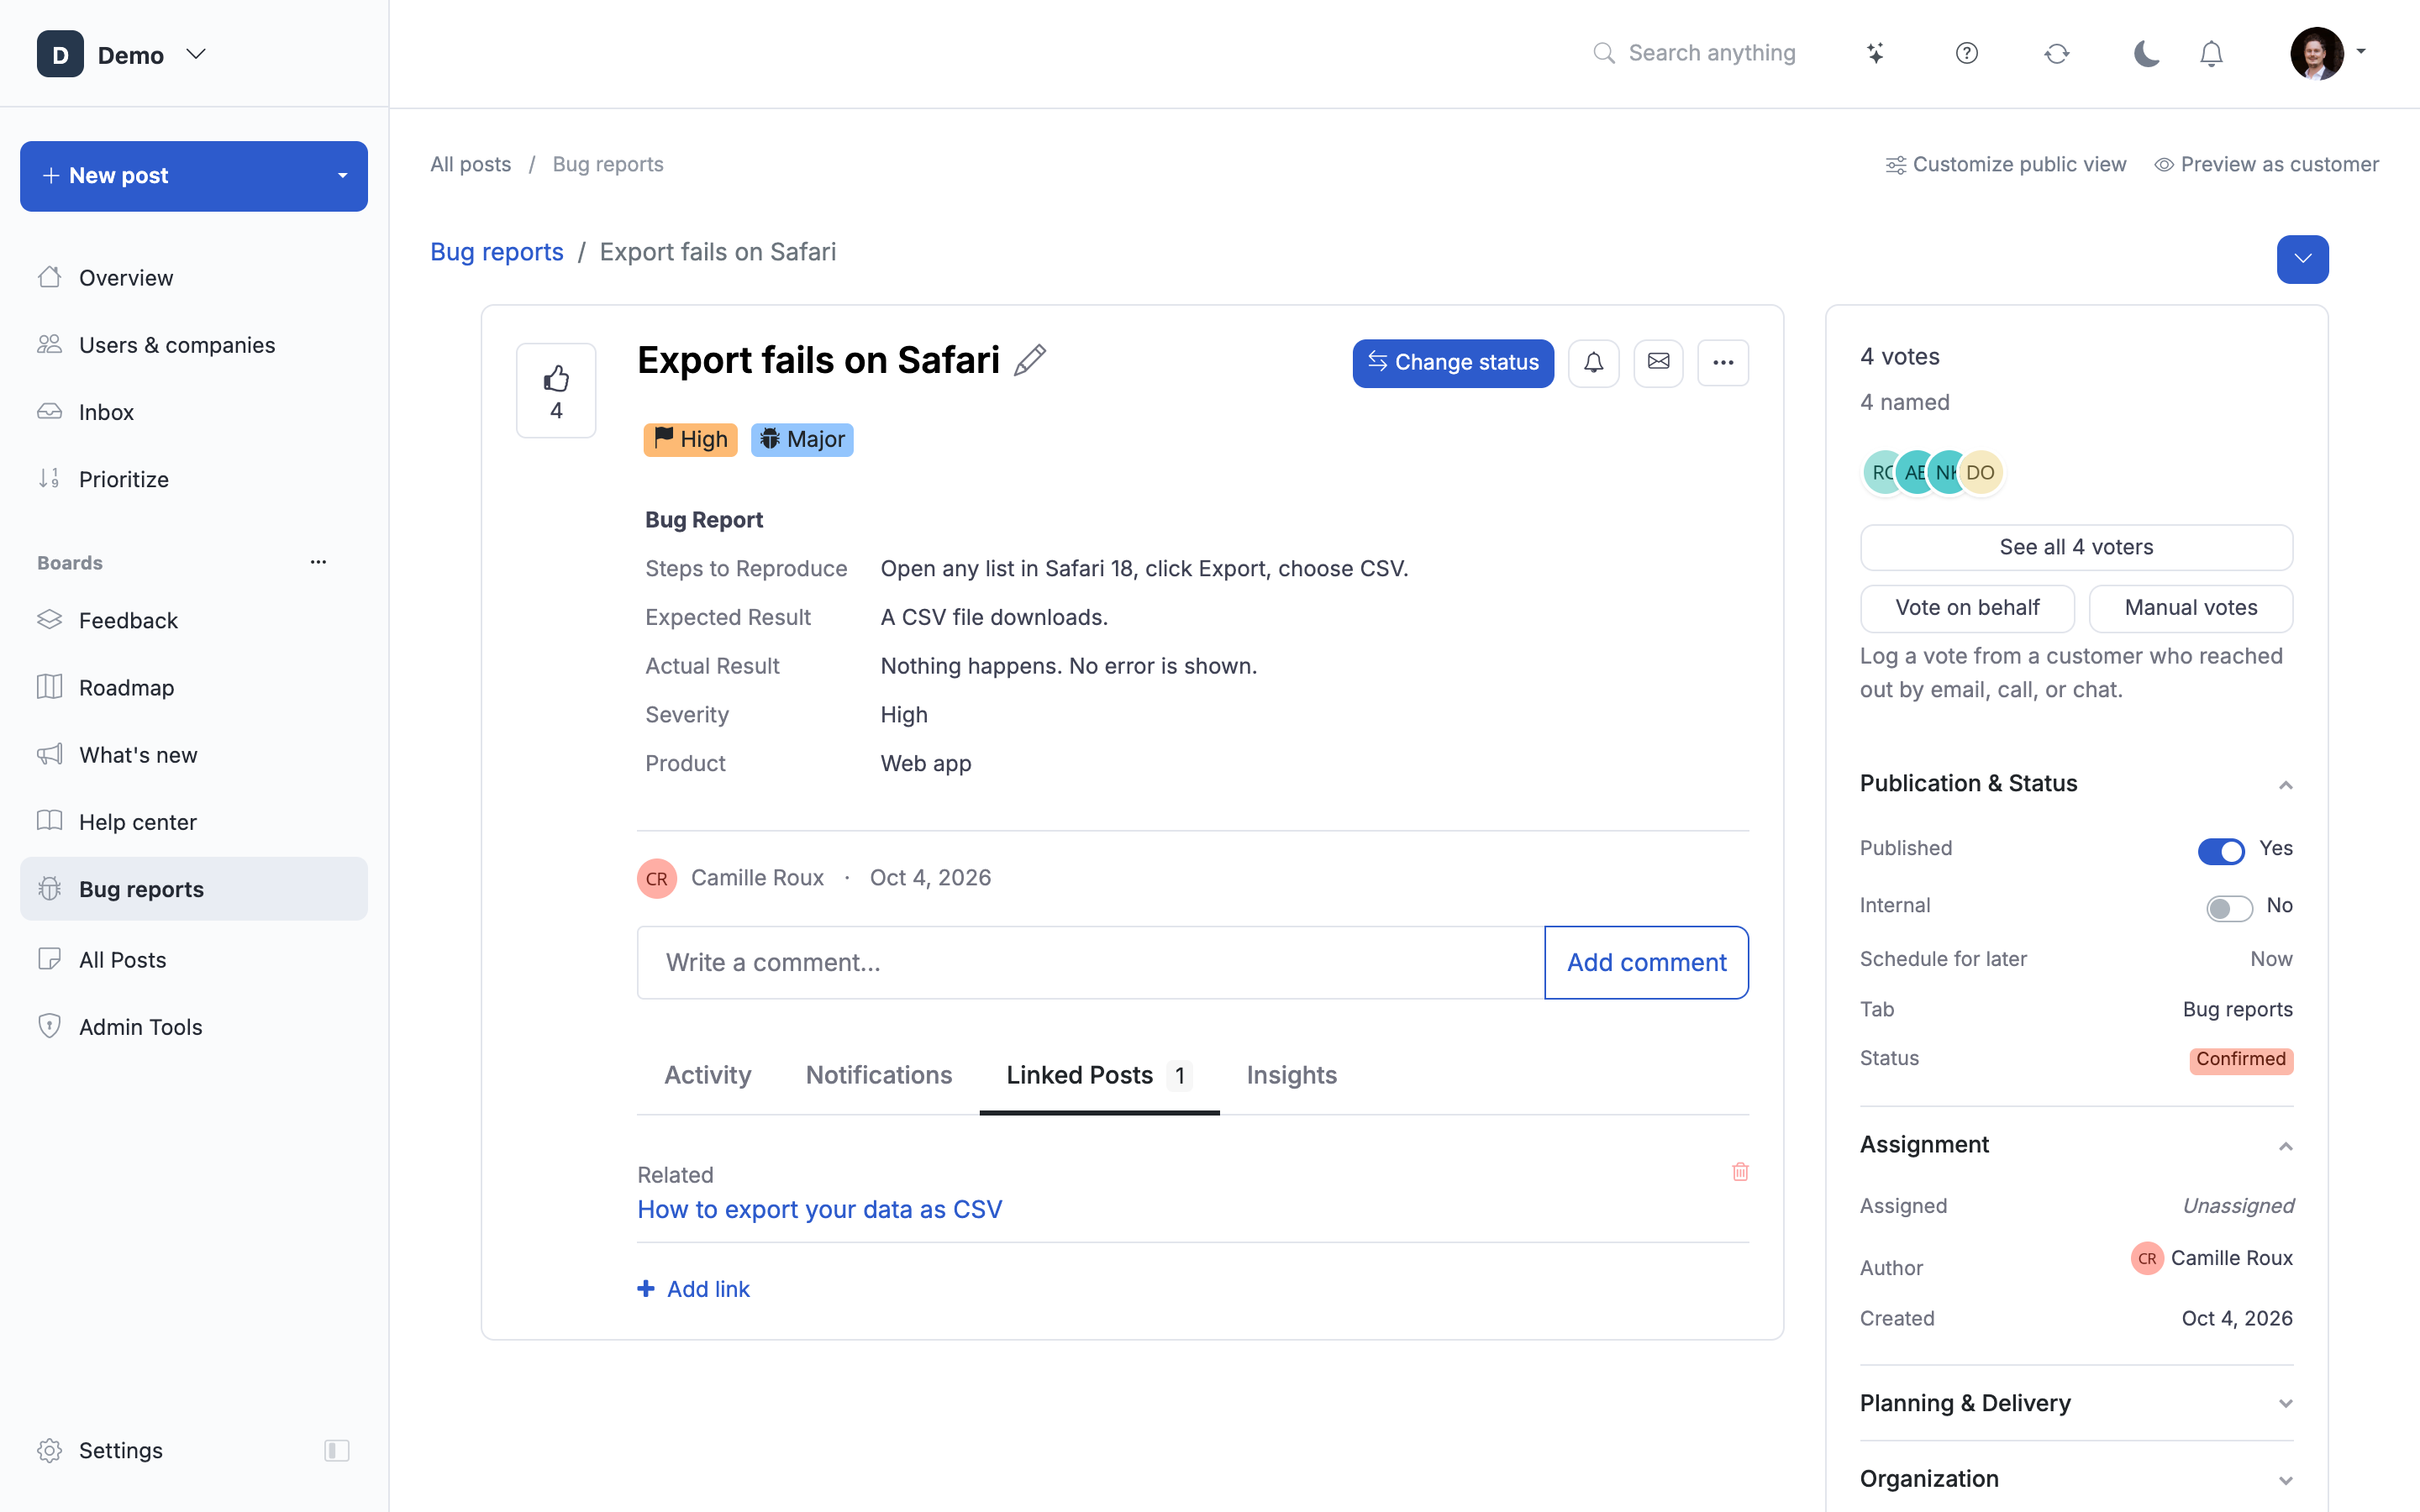Click See all 4 voters button
This screenshot has width=2420, height=1512.
pyautogui.click(x=2076, y=547)
